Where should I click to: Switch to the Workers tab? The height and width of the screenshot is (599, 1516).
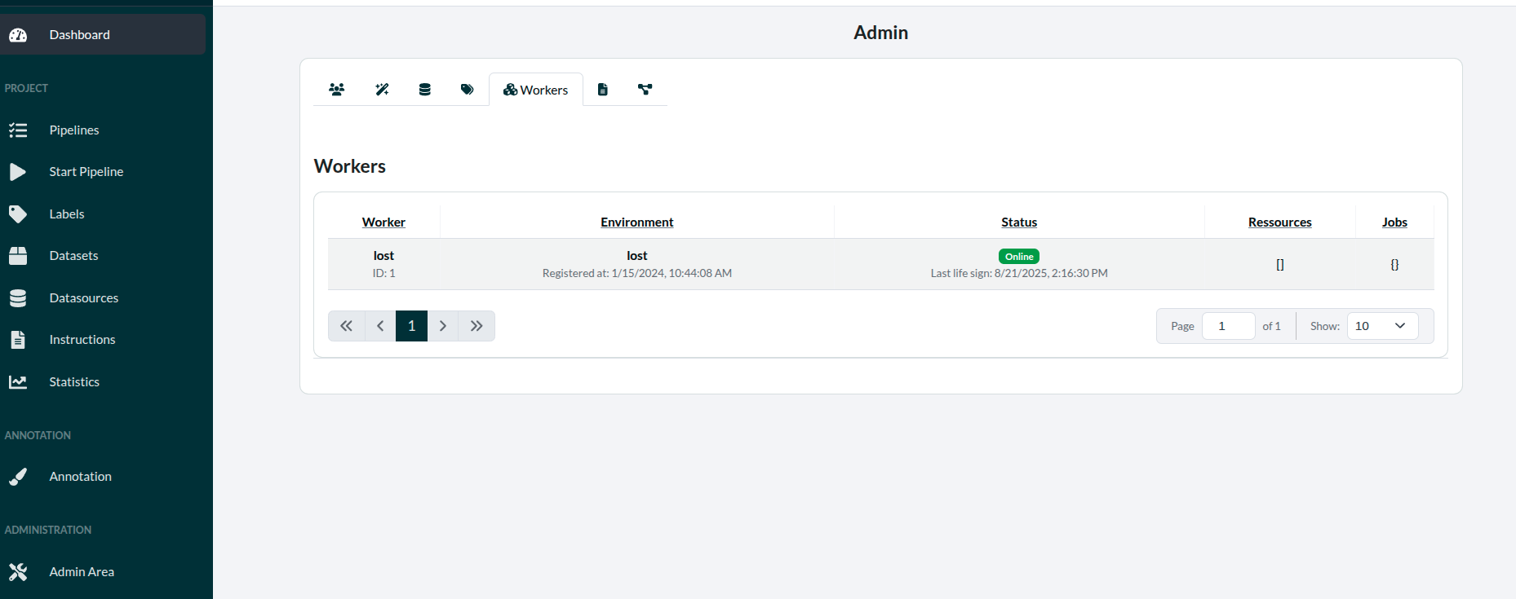tap(535, 90)
